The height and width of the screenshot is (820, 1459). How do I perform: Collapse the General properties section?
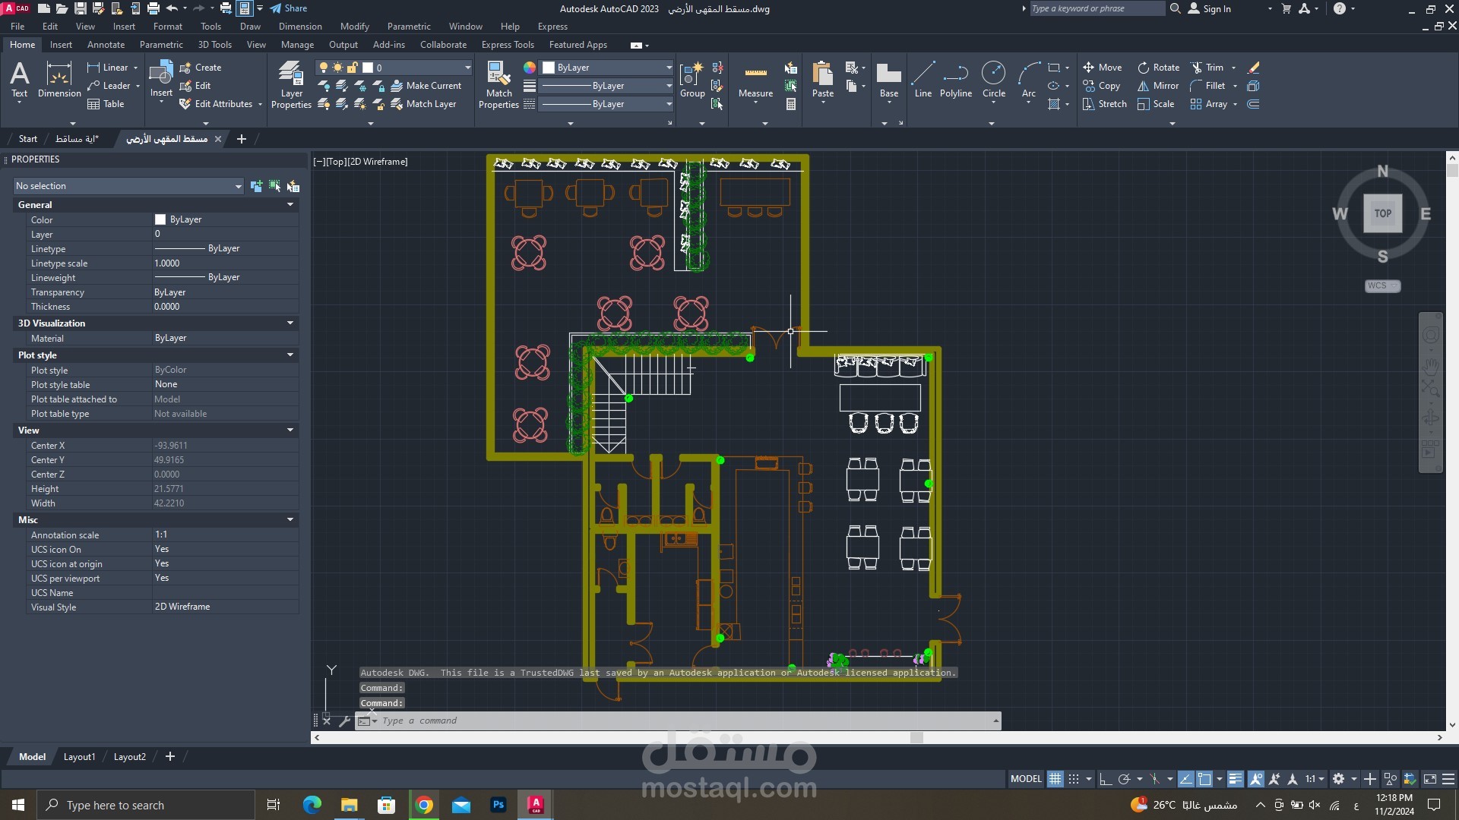pyautogui.click(x=290, y=205)
